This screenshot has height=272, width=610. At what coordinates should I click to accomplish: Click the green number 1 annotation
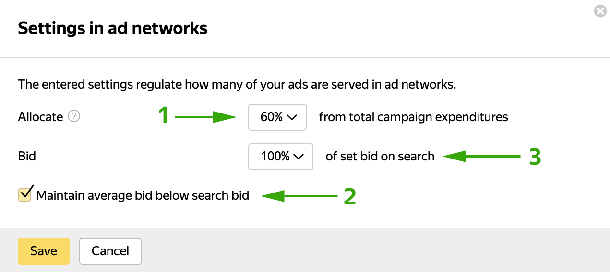[x=164, y=116]
